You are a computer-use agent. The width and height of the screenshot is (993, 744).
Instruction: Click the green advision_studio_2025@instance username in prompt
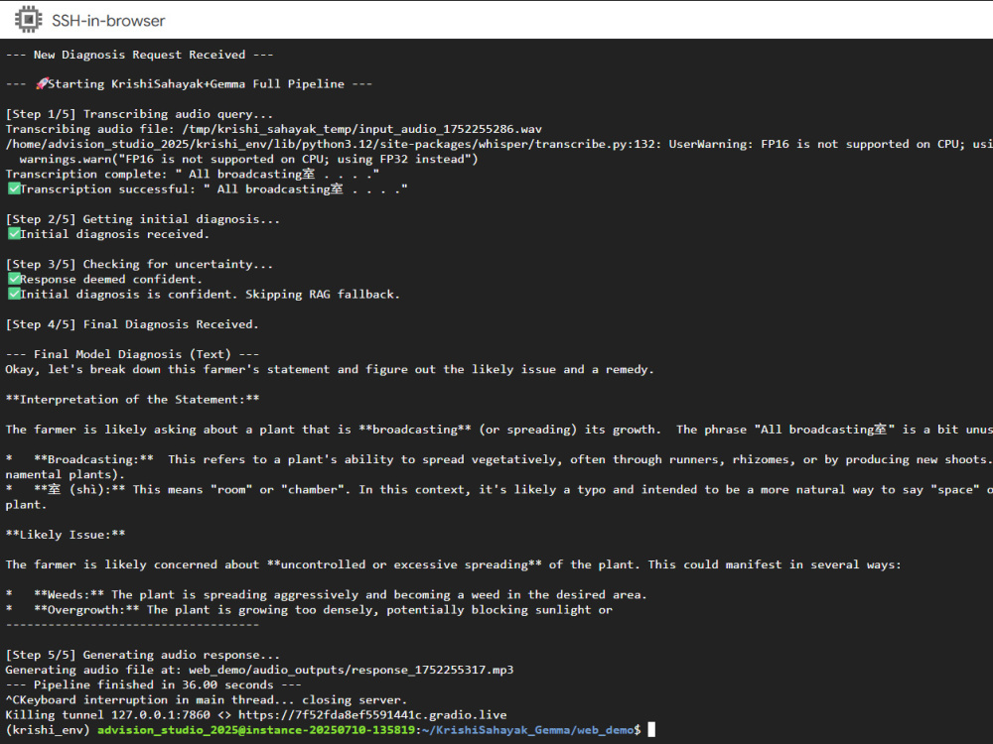pos(256,730)
